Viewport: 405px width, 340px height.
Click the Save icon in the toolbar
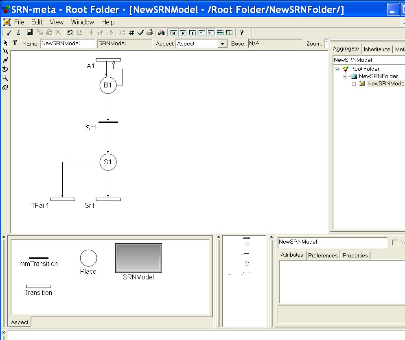pos(30,33)
